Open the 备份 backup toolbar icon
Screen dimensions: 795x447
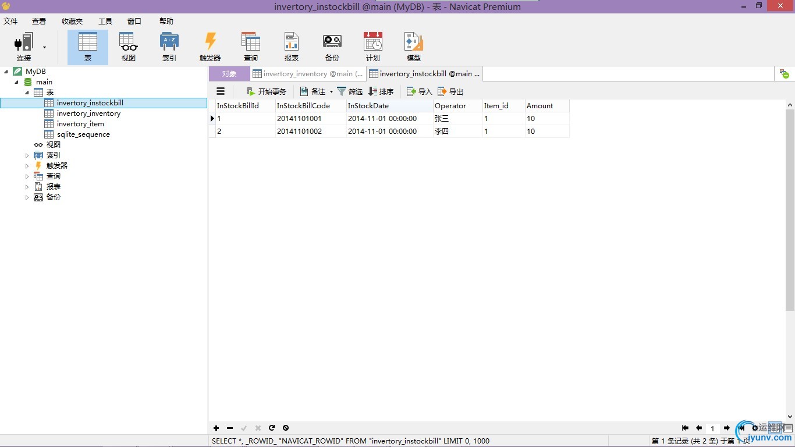click(332, 47)
